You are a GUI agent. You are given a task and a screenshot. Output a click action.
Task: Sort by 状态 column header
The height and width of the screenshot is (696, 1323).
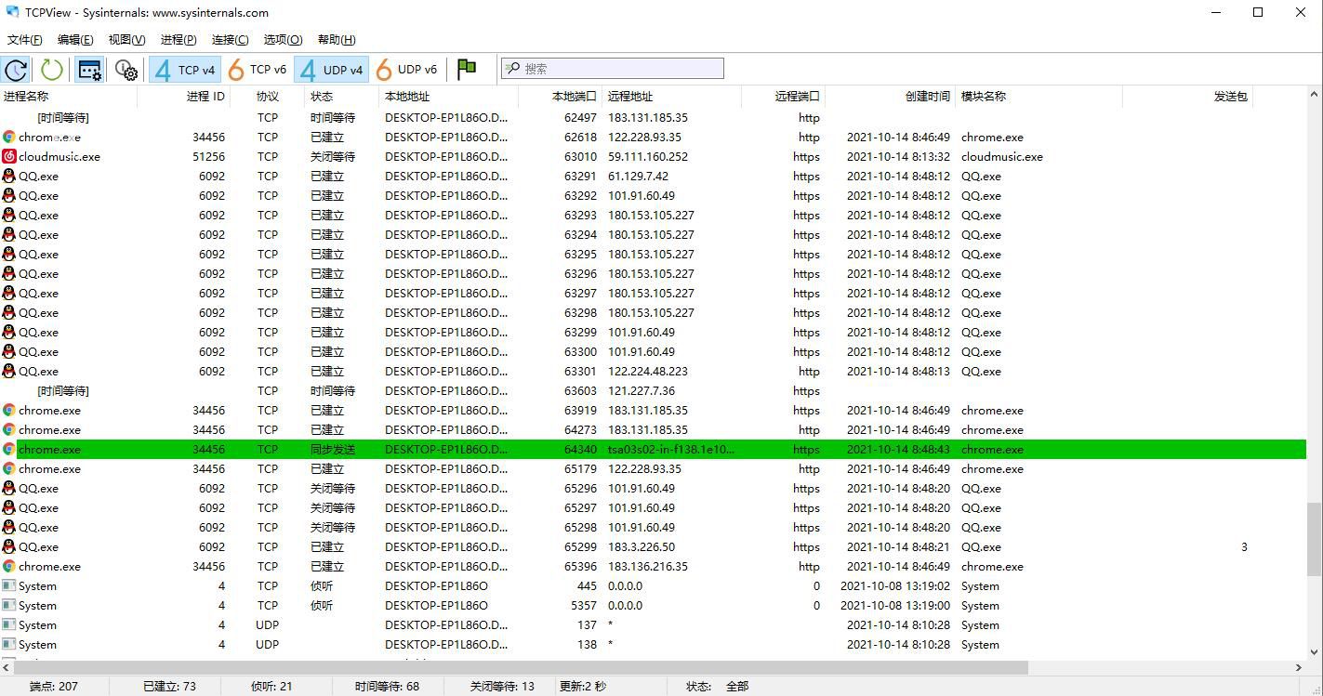coord(342,97)
